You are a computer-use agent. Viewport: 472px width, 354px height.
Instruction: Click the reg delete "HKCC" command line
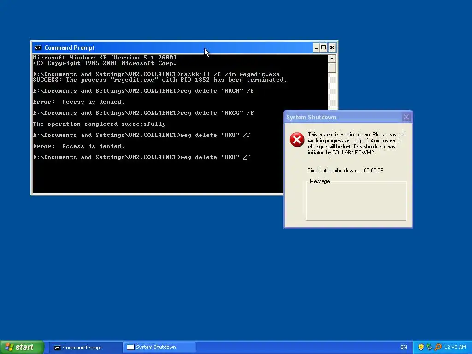[143, 113]
